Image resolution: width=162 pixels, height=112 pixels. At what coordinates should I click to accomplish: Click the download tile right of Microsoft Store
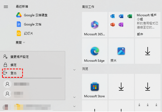coord(121,87)
